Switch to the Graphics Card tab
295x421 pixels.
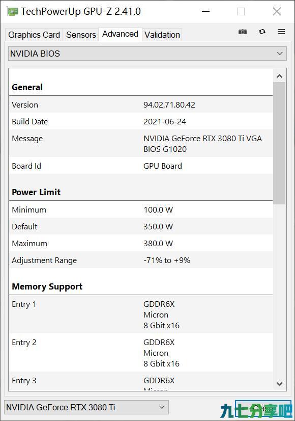pos(34,35)
